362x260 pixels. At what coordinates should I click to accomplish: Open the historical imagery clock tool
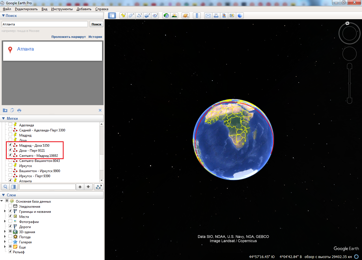tap(166, 16)
